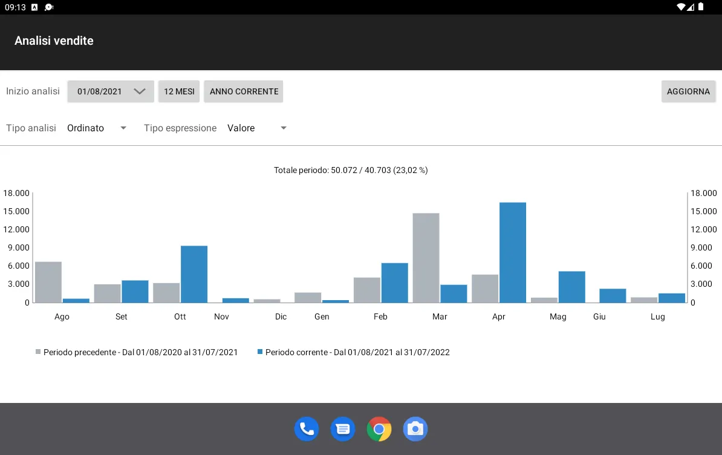The image size is (722, 455).
Task: Click the blue legend square for Periodo corrente
Action: pyautogui.click(x=260, y=352)
